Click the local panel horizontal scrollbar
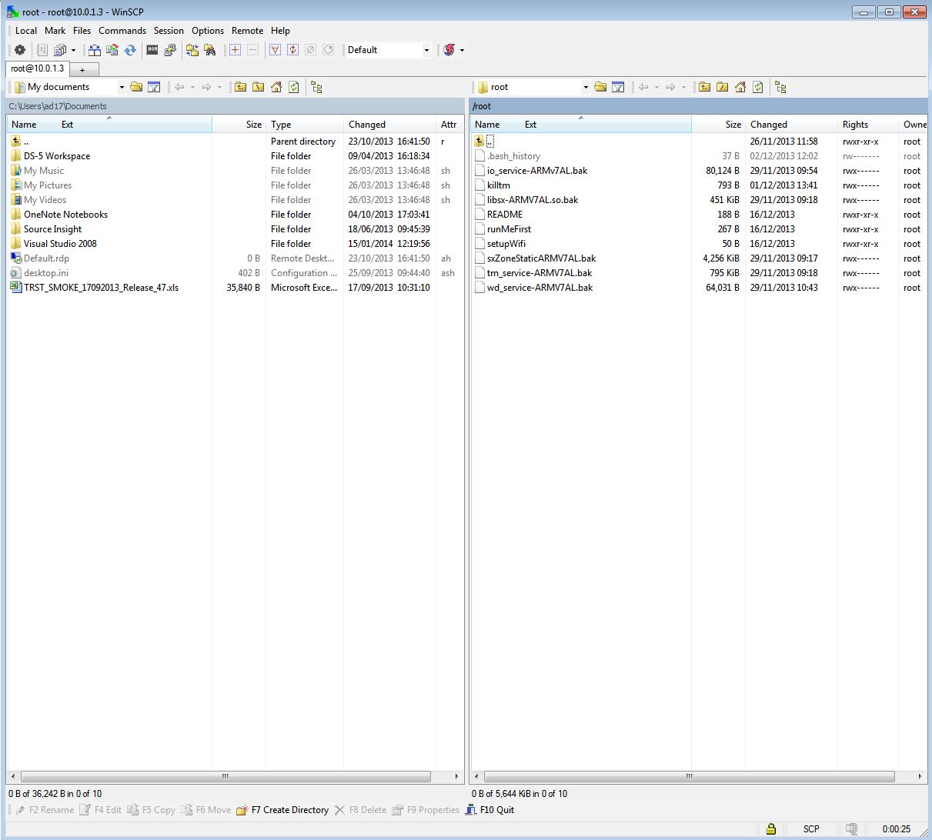The height and width of the screenshot is (840, 932). [x=225, y=777]
